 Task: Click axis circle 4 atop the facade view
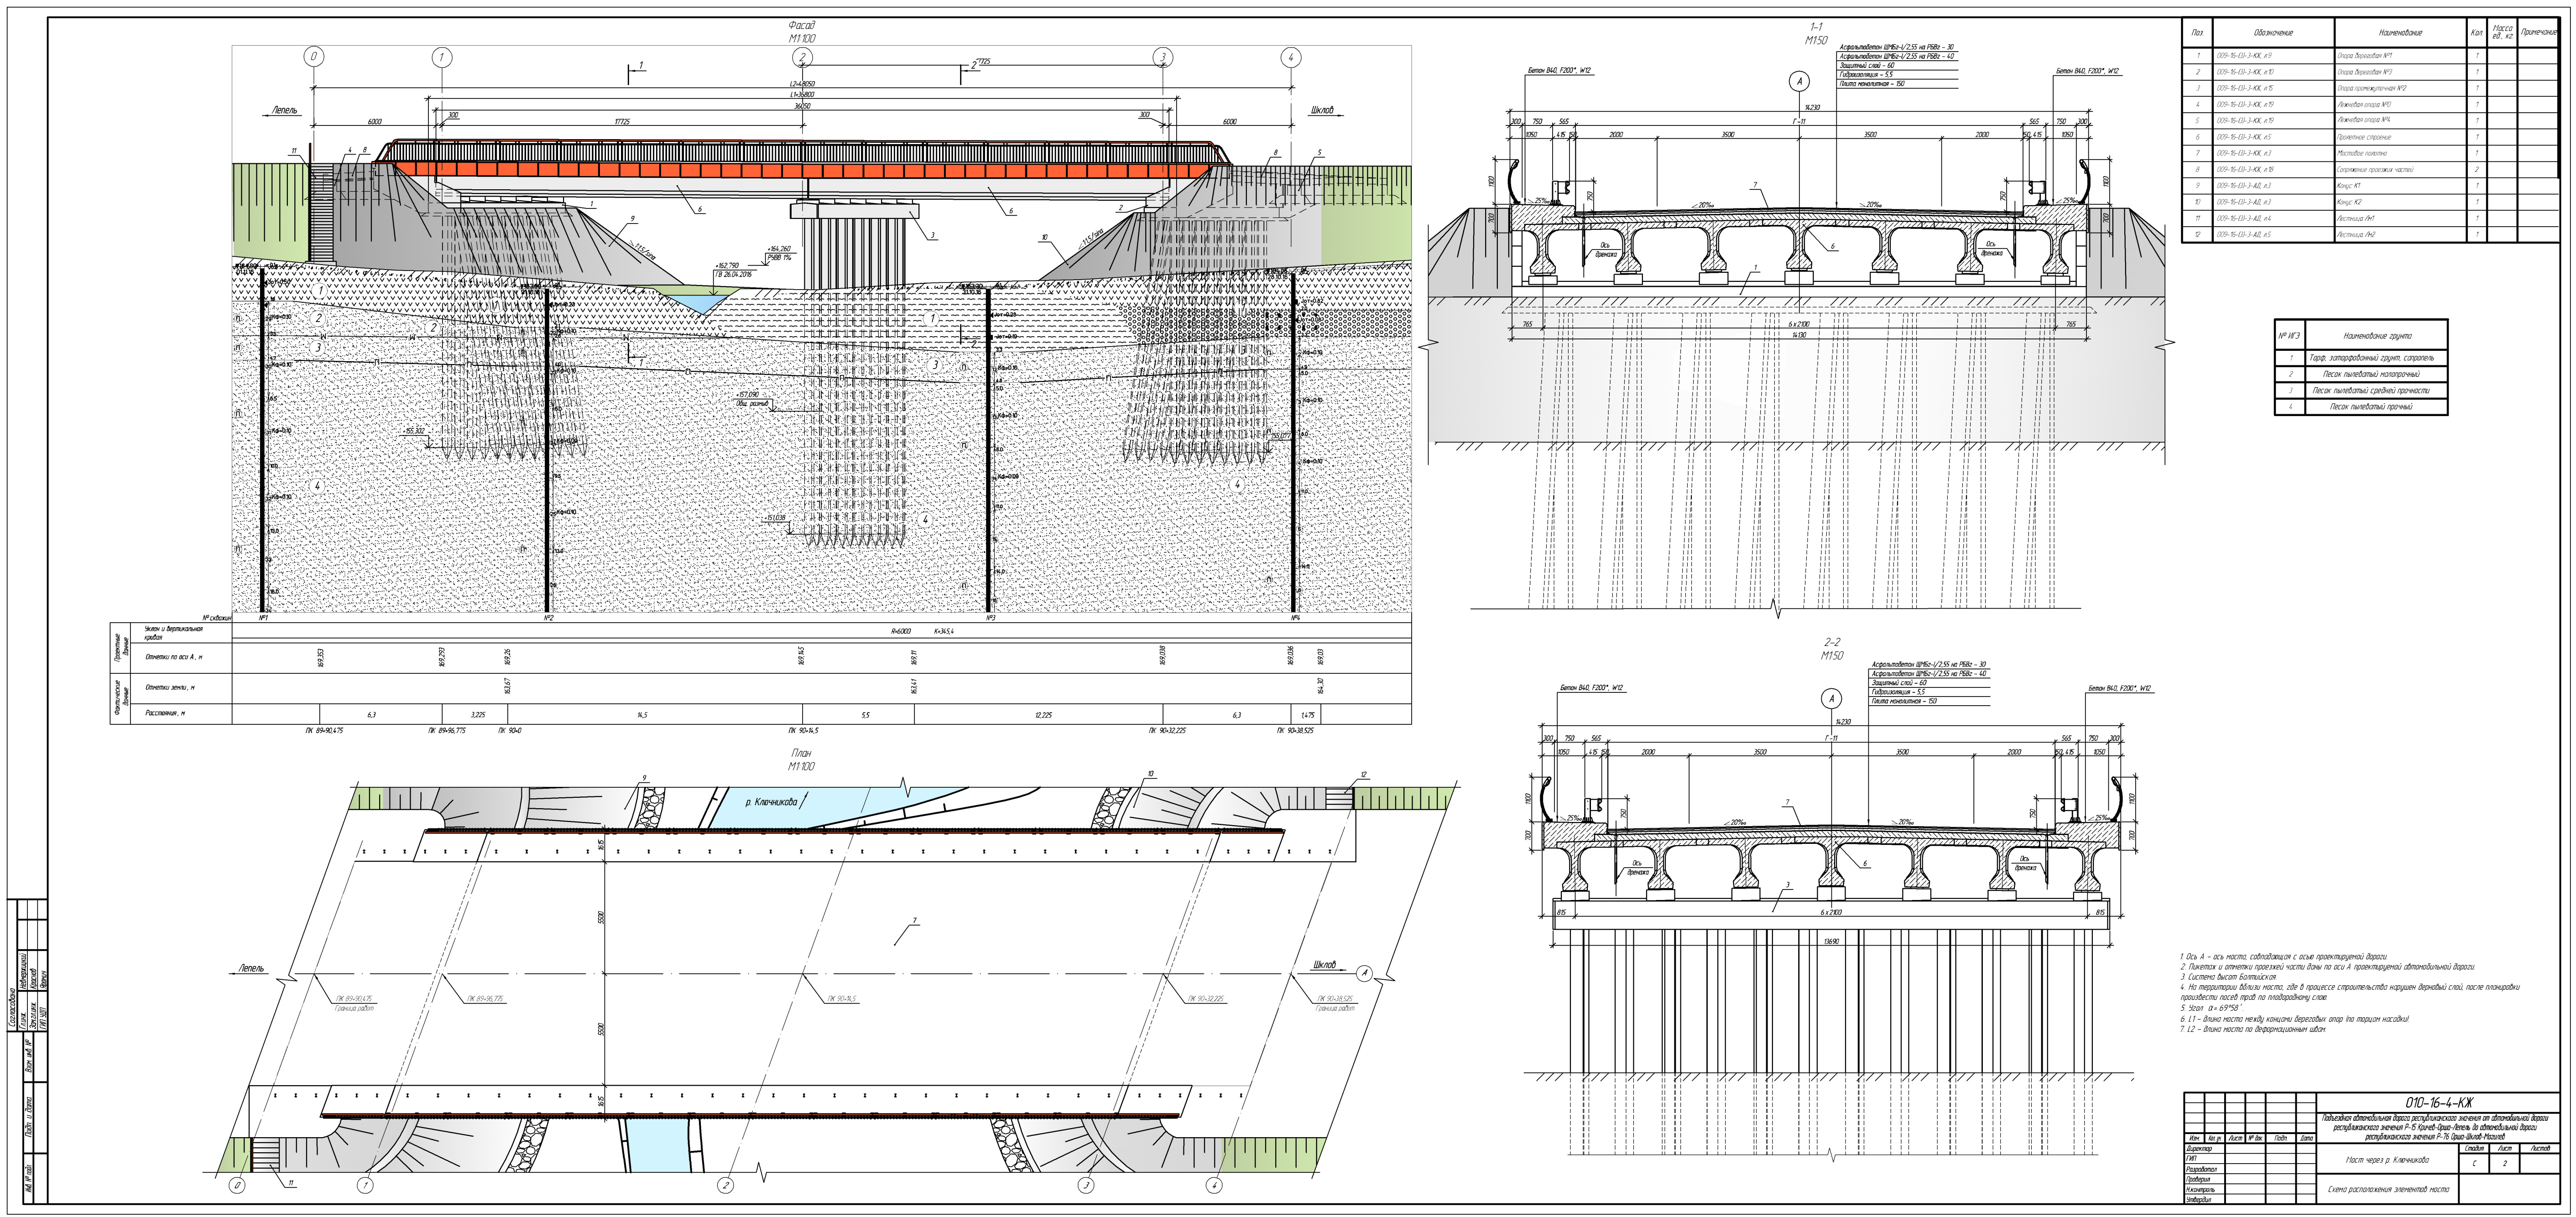pyautogui.click(x=1291, y=57)
